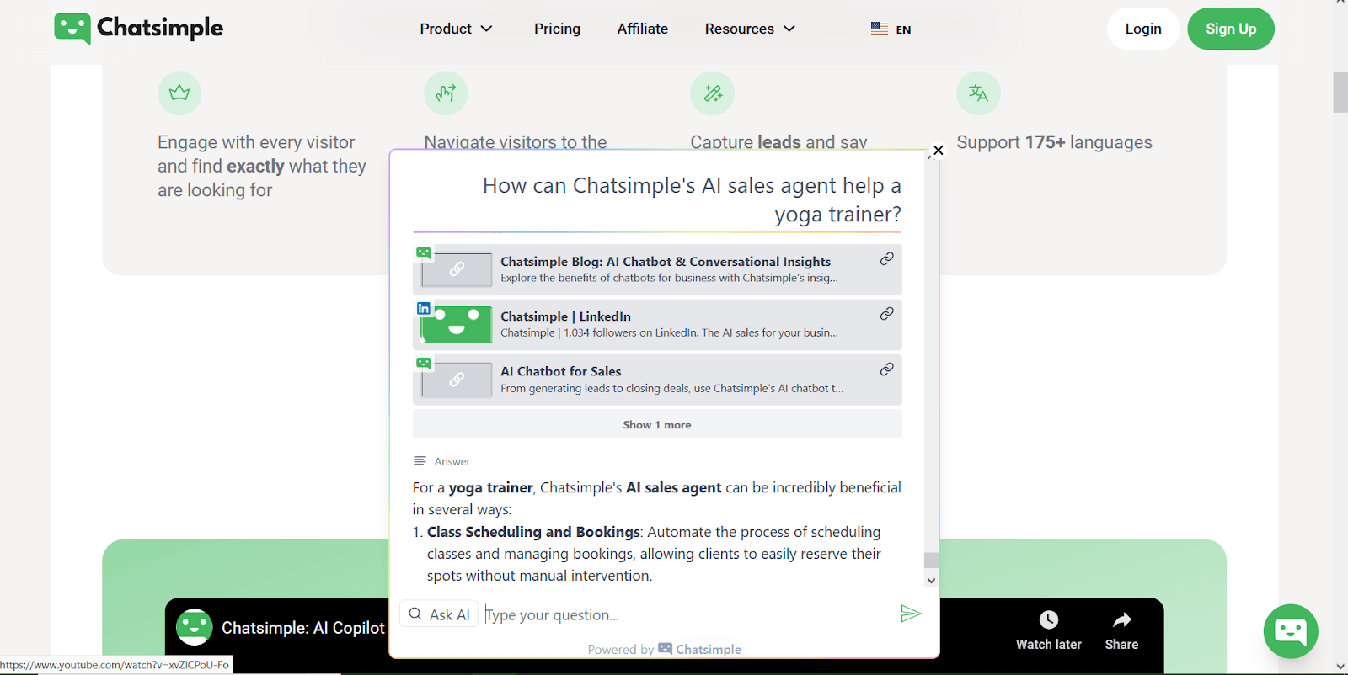Click the popup's vertical scrollbar thumb

point(931,561)
